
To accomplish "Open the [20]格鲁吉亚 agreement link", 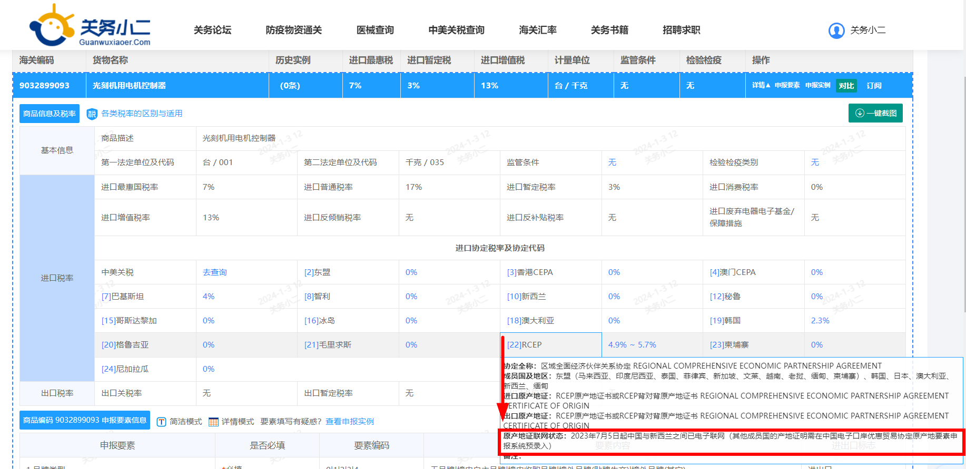I will point(125,345).
